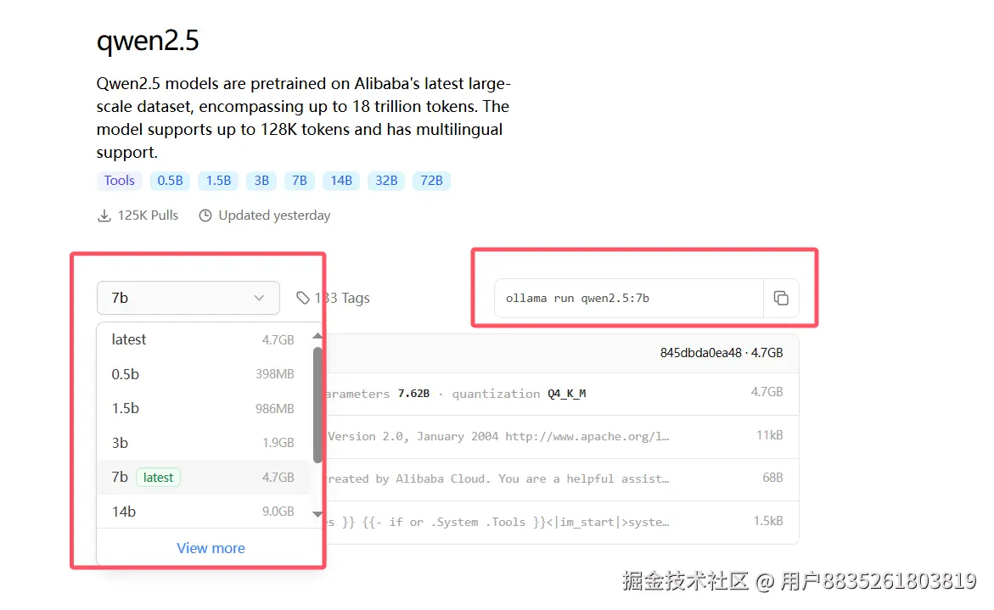Screen dimensions: 994x610
Task: Click the 0.5B size badge
Action: 170,181
